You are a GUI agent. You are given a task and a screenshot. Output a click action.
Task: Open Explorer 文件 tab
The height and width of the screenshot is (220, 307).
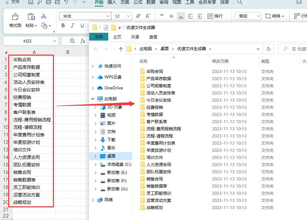coord(98,37)
